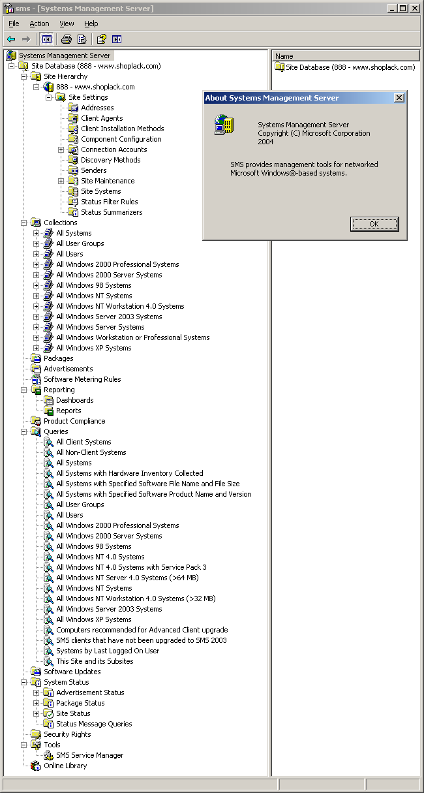Collapse the Reporting node
The image size is (424, 793).
click(x=24, y=390)
